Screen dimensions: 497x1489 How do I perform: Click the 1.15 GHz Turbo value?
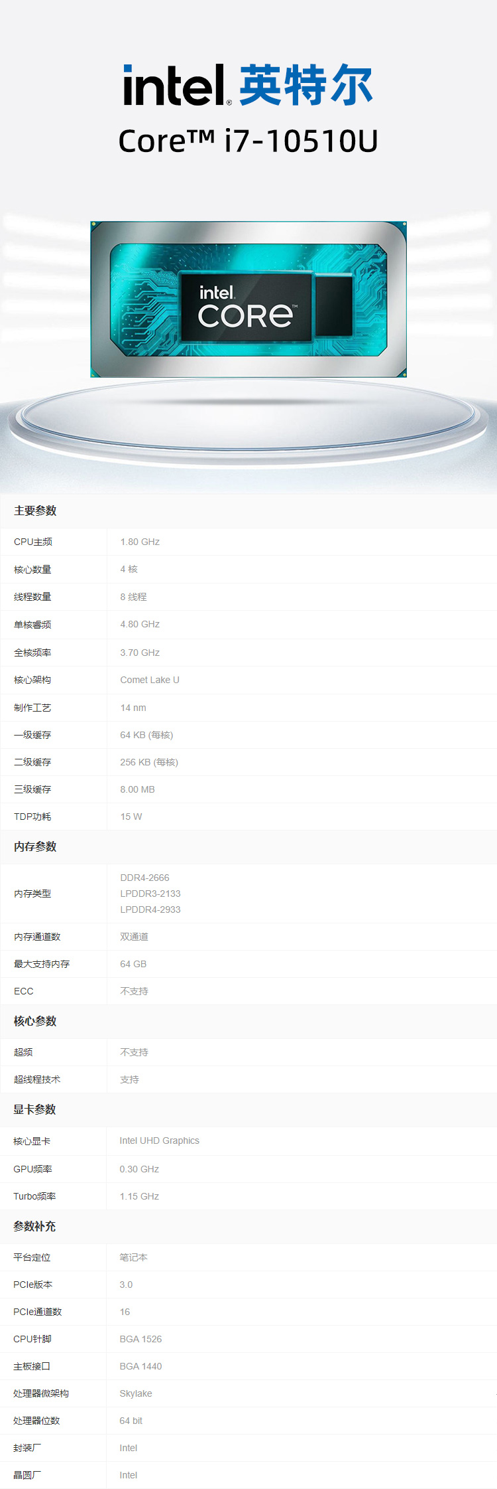pyautogui.click(x=139, y=1196)
